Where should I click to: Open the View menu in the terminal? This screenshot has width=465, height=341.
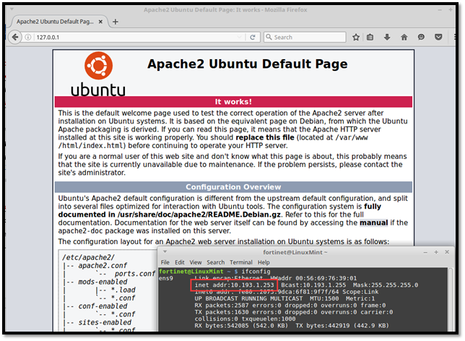[x=196, y=262]
